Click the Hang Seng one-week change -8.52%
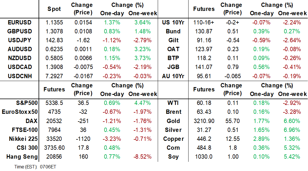308x171 pixels. click(x=142, y=157)
